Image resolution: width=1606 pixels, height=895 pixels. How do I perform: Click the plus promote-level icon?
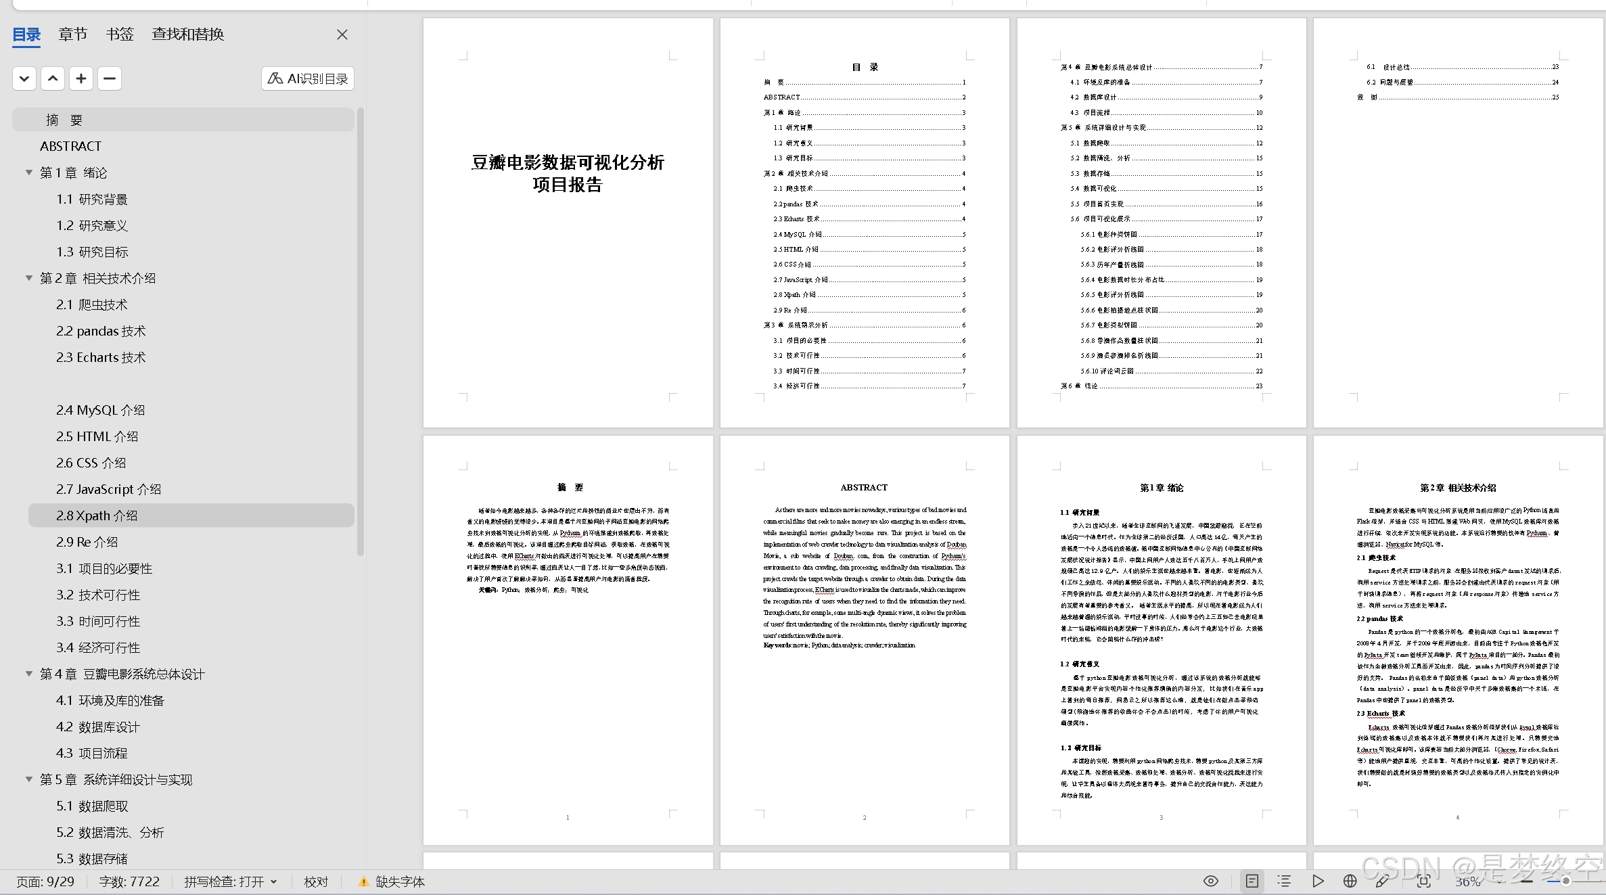81,78
